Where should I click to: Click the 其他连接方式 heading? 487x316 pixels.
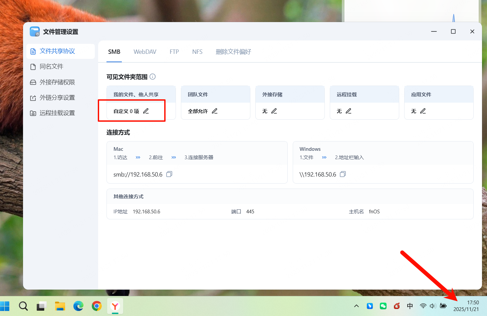[129, 197]
